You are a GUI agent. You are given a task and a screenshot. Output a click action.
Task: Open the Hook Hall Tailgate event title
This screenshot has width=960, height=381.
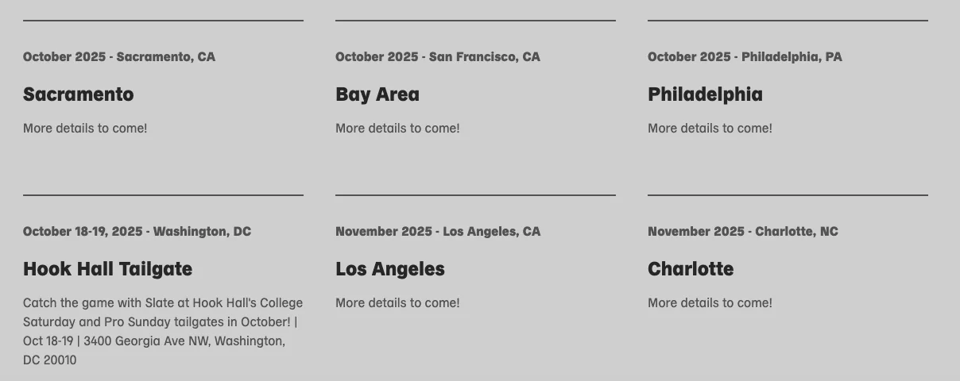107,269
